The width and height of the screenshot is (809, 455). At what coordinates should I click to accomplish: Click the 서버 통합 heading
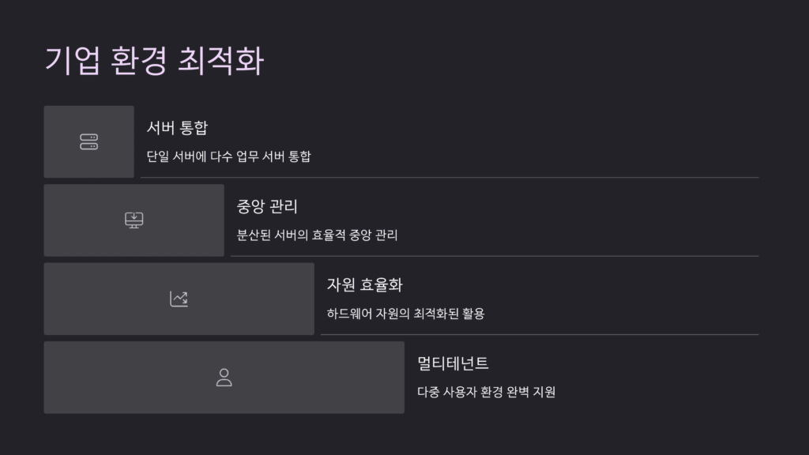pos(177,127)
